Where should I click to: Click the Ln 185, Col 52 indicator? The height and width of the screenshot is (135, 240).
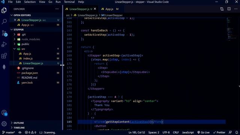[x=136, y=132]
